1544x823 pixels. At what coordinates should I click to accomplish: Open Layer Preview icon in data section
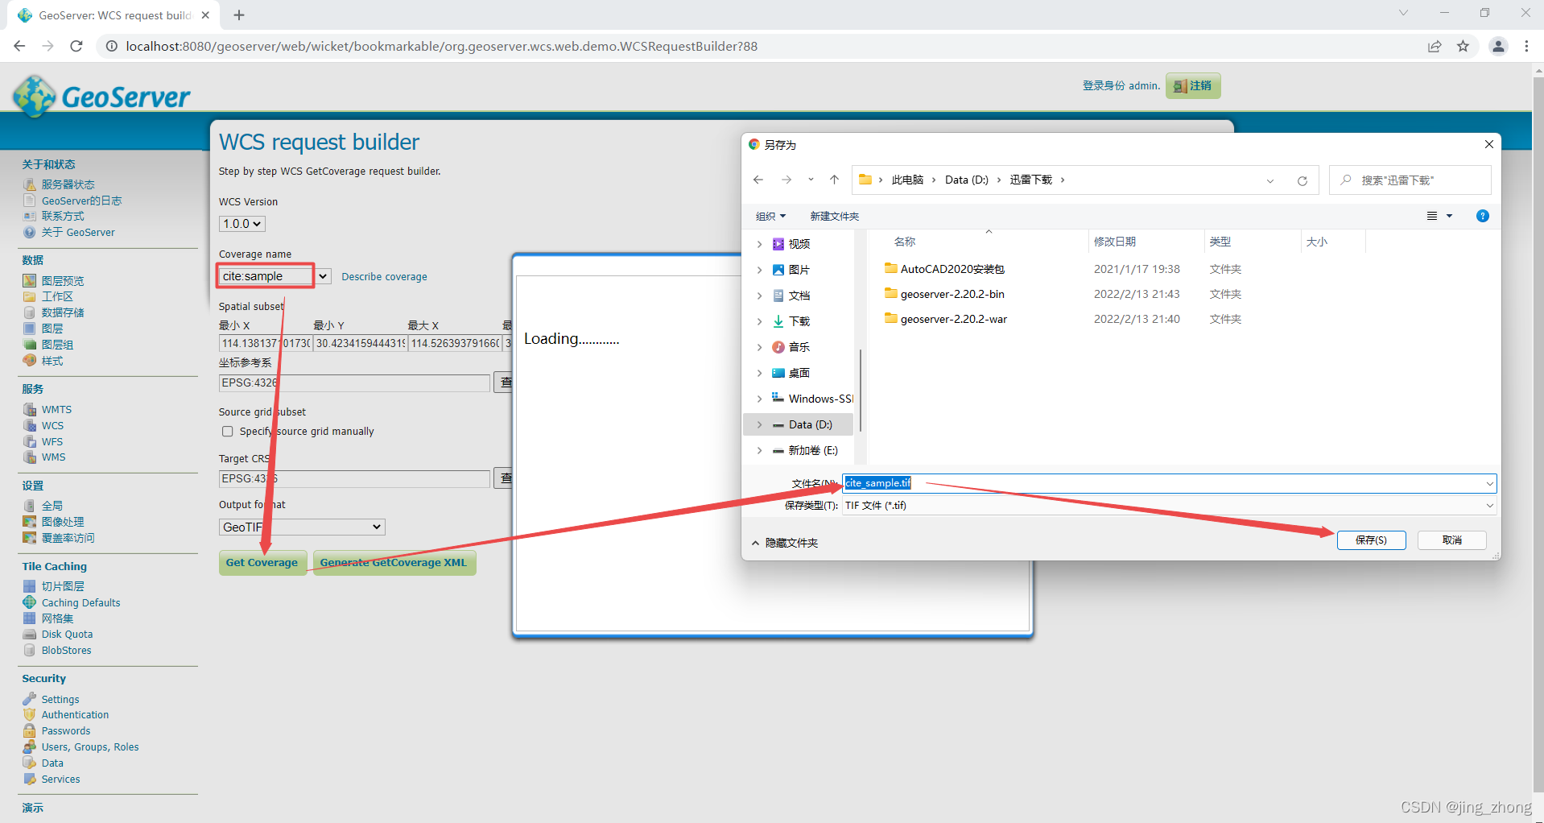click(30, 280)
